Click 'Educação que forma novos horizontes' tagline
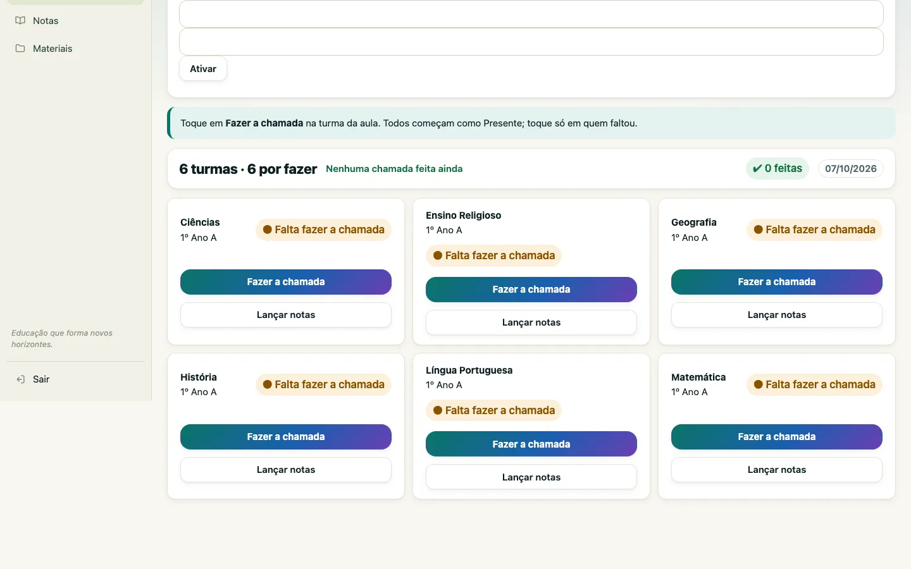 (62, 339)
